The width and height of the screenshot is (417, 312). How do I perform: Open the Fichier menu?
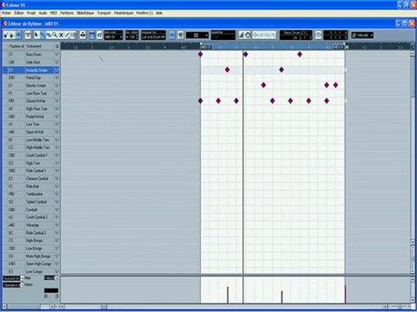pos(6,13)
